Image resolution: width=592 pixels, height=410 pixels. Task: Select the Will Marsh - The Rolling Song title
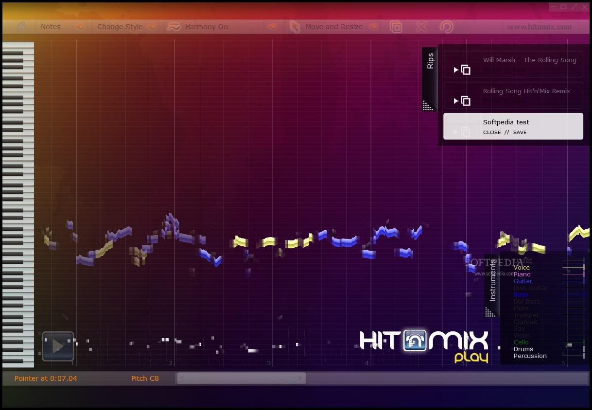[x=530, y=60]
